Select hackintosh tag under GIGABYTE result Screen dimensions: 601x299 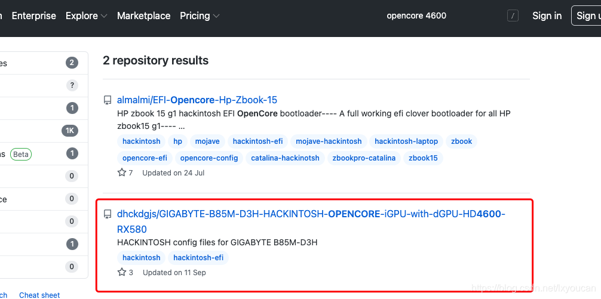[142, 258]
